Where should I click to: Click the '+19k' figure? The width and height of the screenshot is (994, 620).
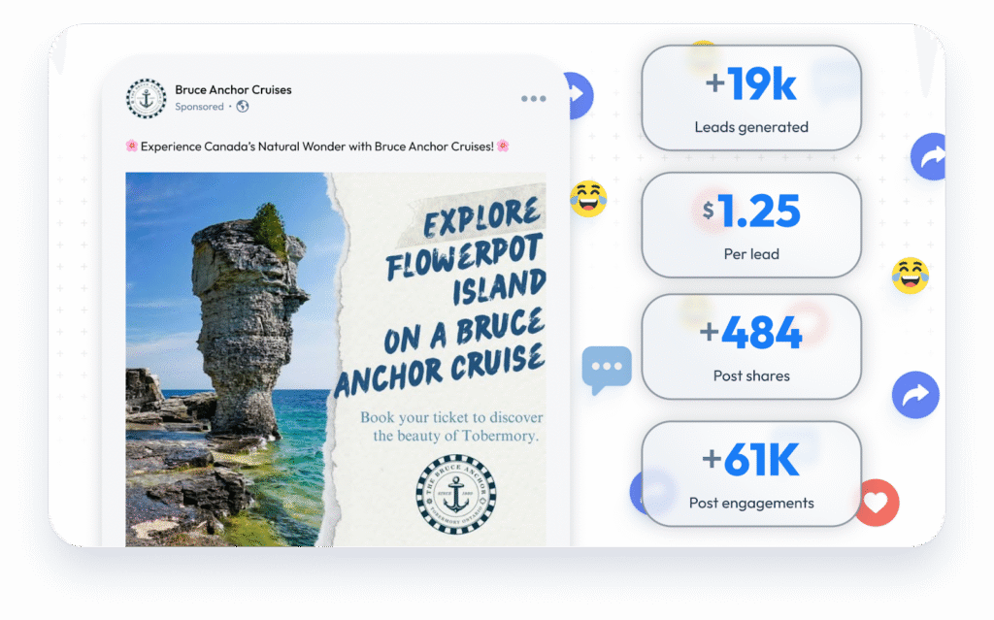750,83
